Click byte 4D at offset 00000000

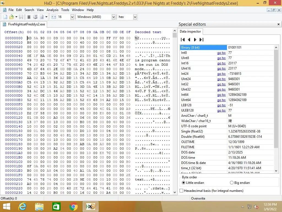click(29, 38)
